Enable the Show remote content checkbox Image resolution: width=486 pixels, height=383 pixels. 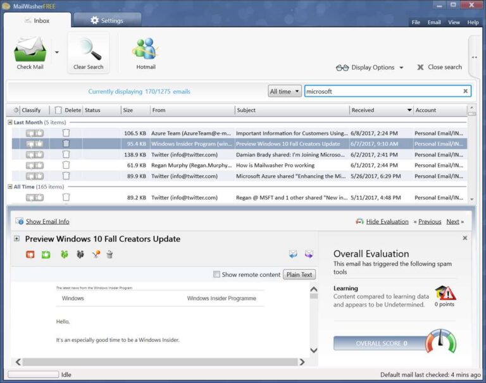(216, 274)
